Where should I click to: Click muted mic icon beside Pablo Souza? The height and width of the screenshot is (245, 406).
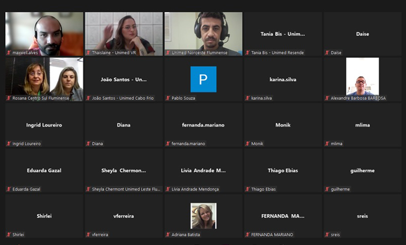168,98
